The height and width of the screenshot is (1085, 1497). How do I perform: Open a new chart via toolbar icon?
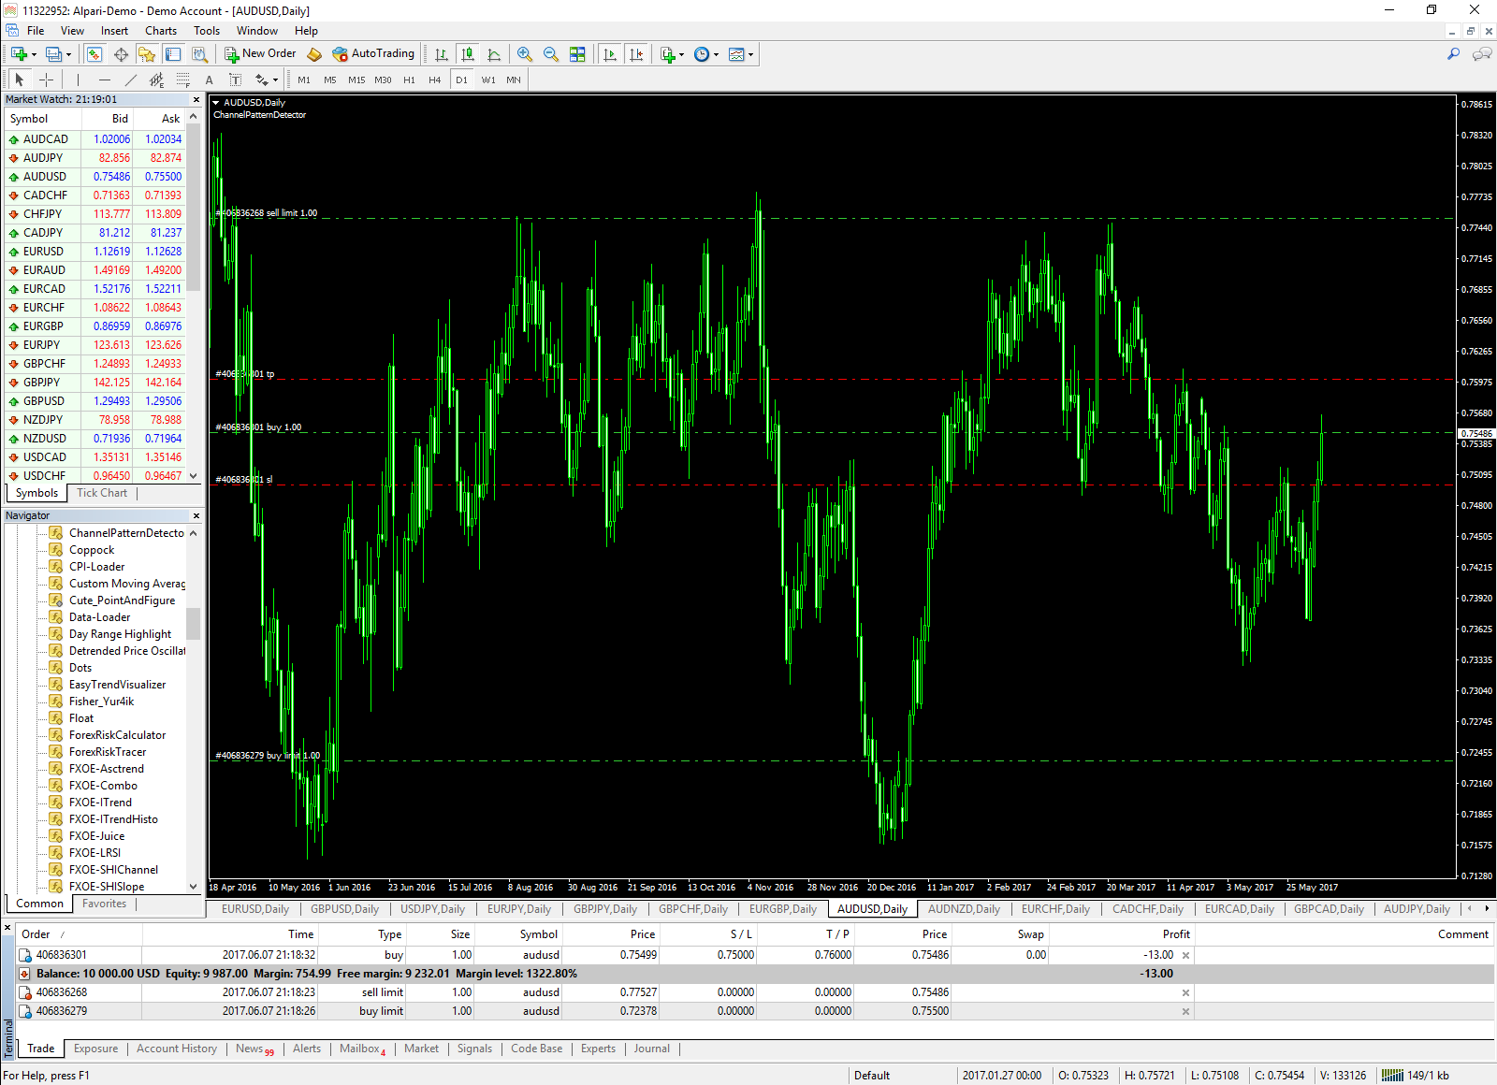point(19,54)
